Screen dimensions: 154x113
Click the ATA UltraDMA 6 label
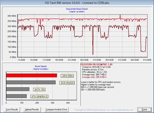(x=39, y=96)
